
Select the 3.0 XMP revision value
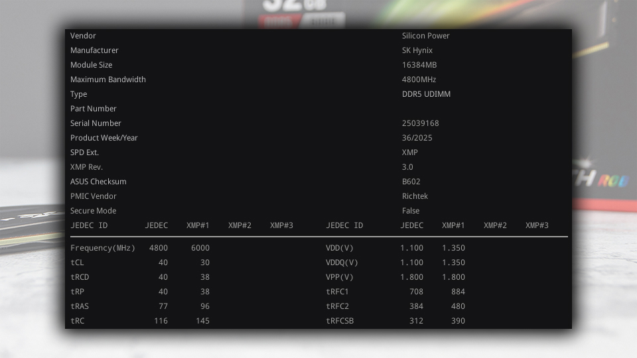point(407,167)
